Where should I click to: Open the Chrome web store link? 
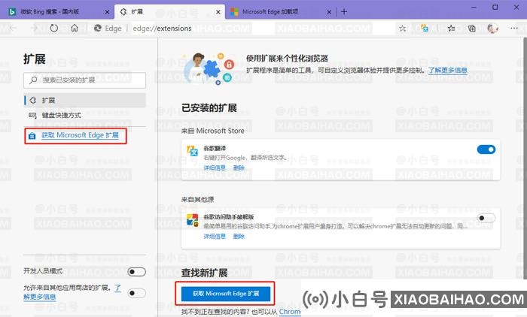pyautogui.click(x=290, y=312)
